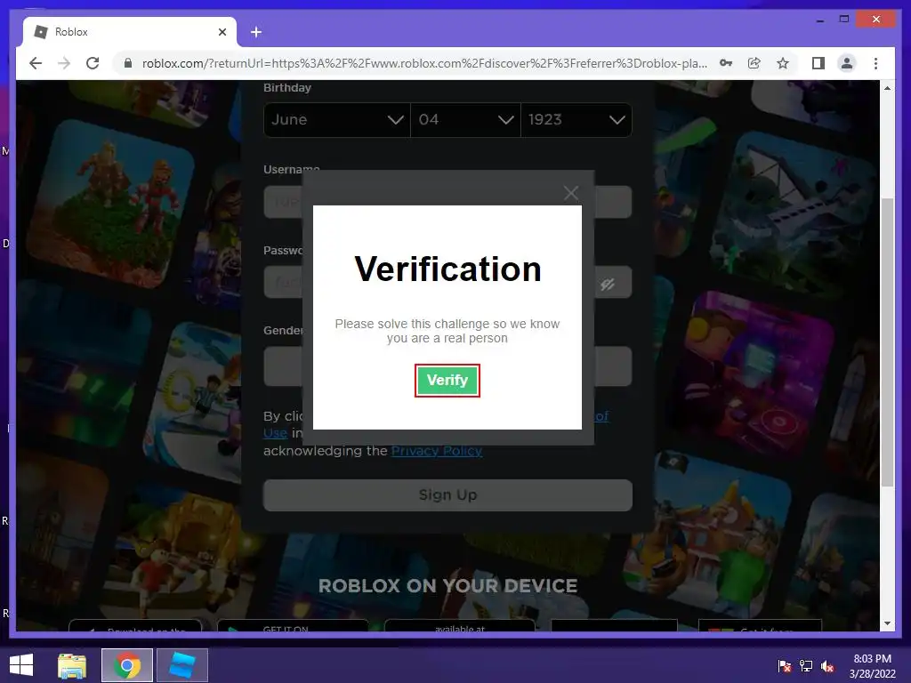Open the birthday month dropdown showing June
911x683 pixels.
[337, 120]
